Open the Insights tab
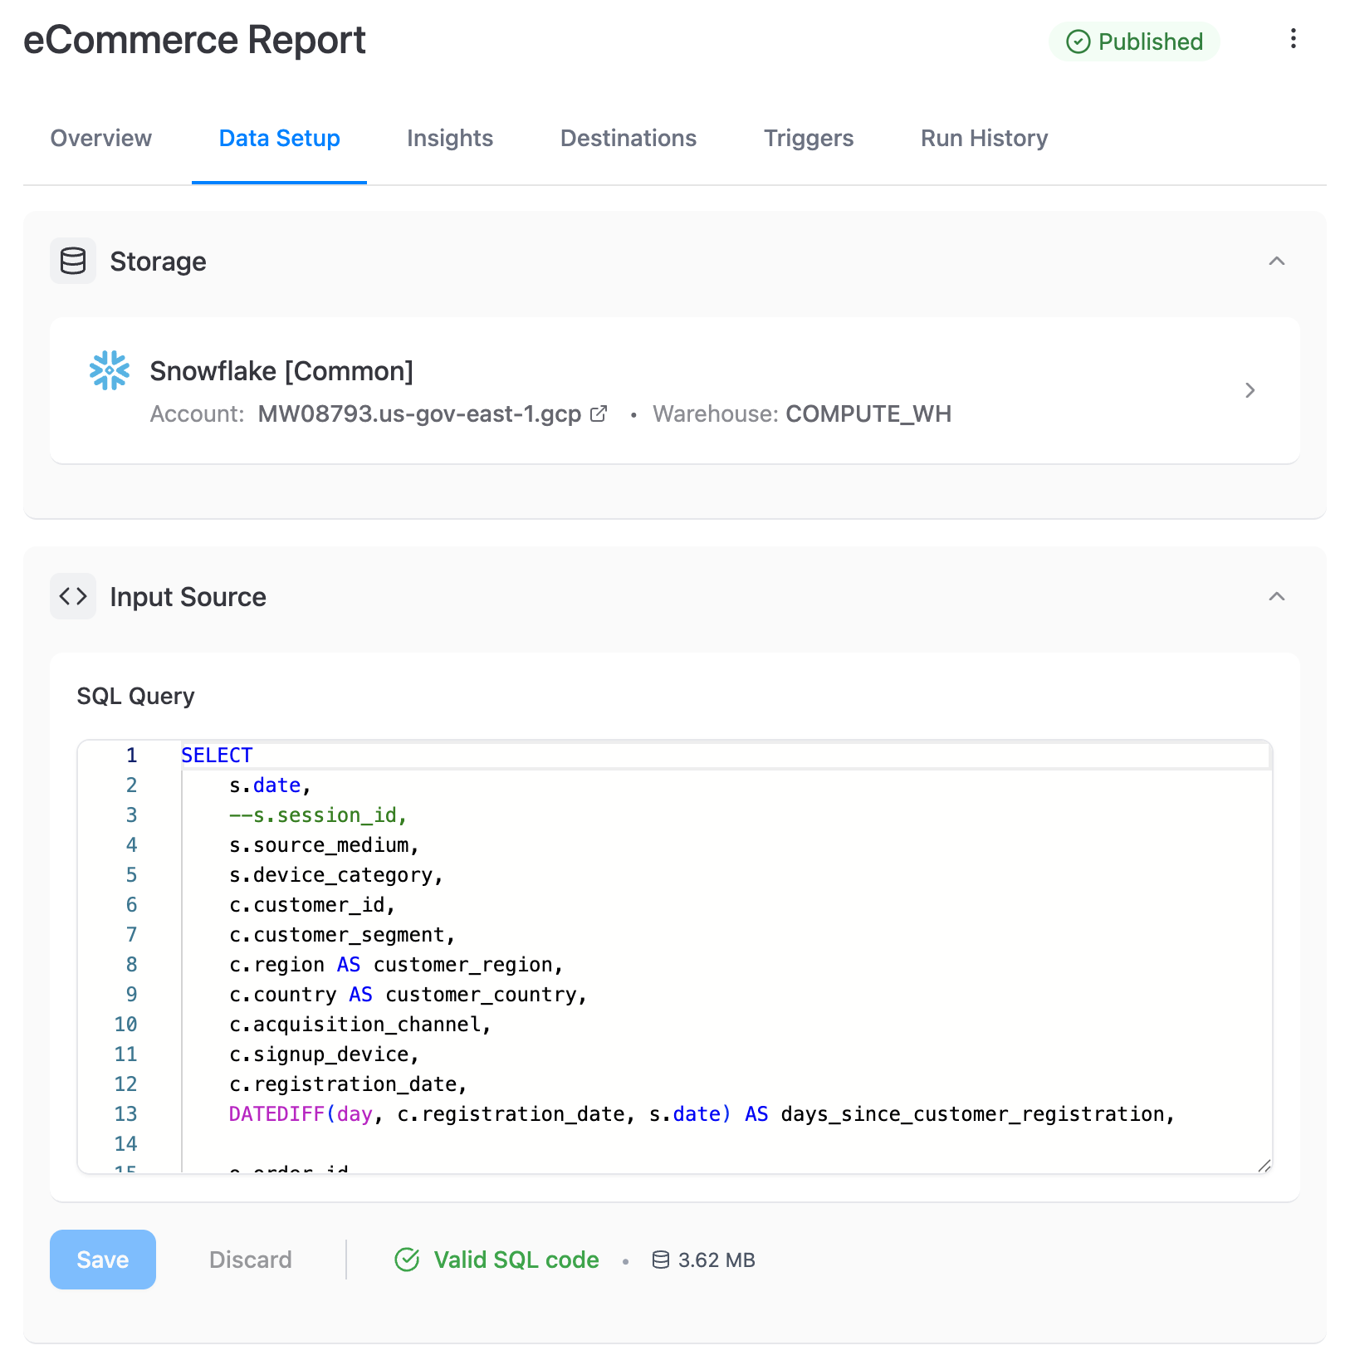1345x1365 pixels. (450, 138)
